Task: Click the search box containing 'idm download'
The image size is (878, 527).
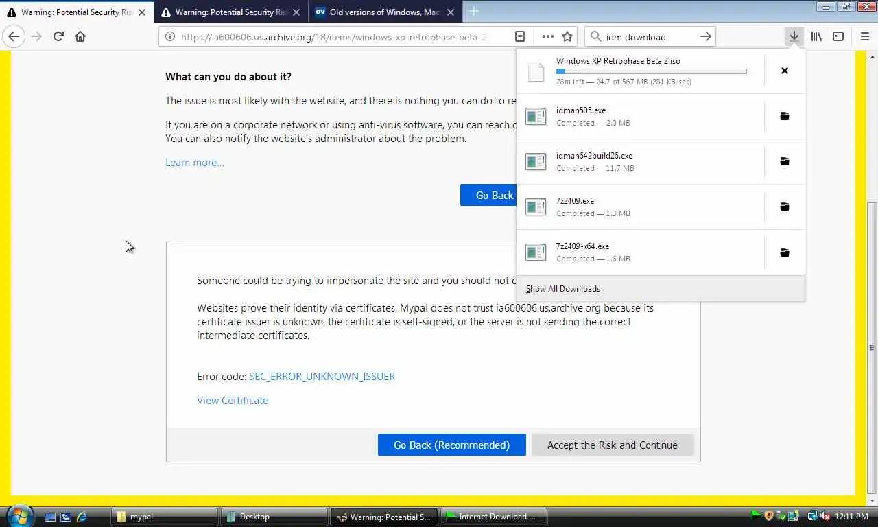Action: pos(650,37)
